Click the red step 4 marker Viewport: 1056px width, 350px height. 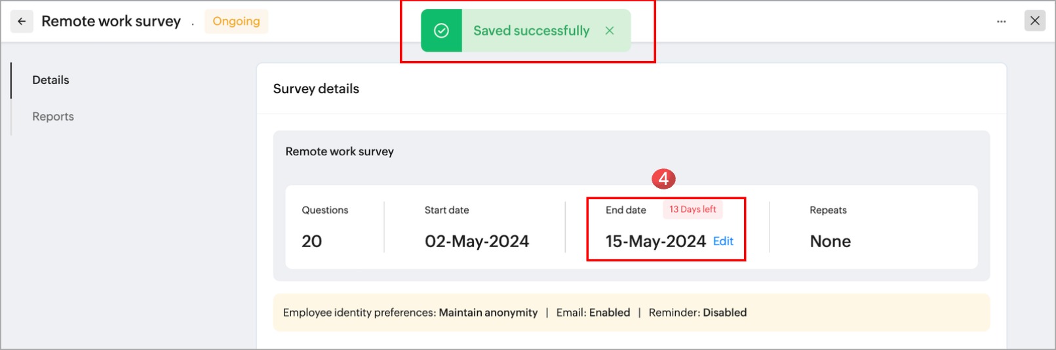663,178
